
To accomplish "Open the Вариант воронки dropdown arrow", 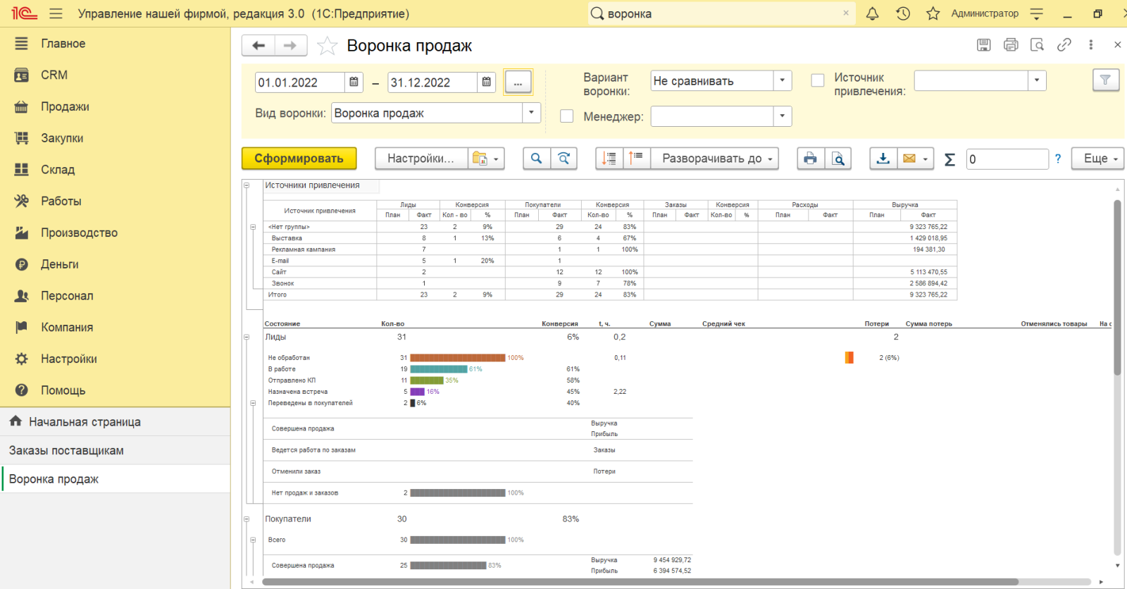I will point(783,80).
